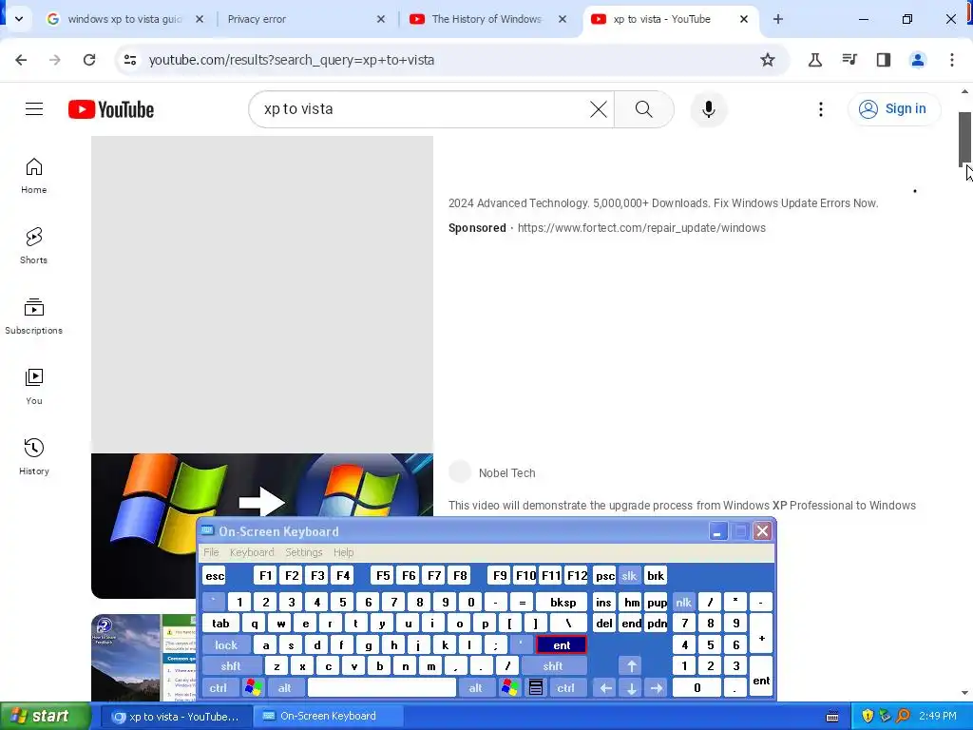Screen dimensions: 973x730
Task: Open Shorts in the sidebar
Action: click(34, 246)
